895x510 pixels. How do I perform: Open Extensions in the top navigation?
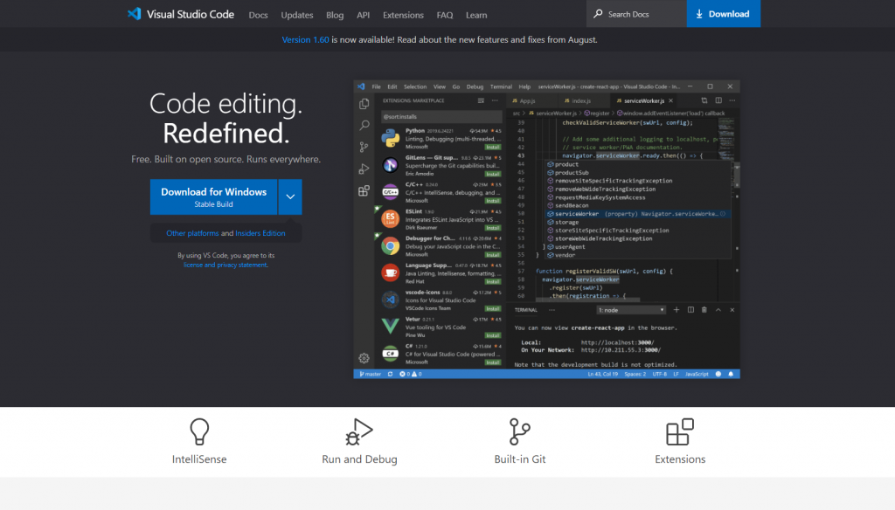click(403, 15)
